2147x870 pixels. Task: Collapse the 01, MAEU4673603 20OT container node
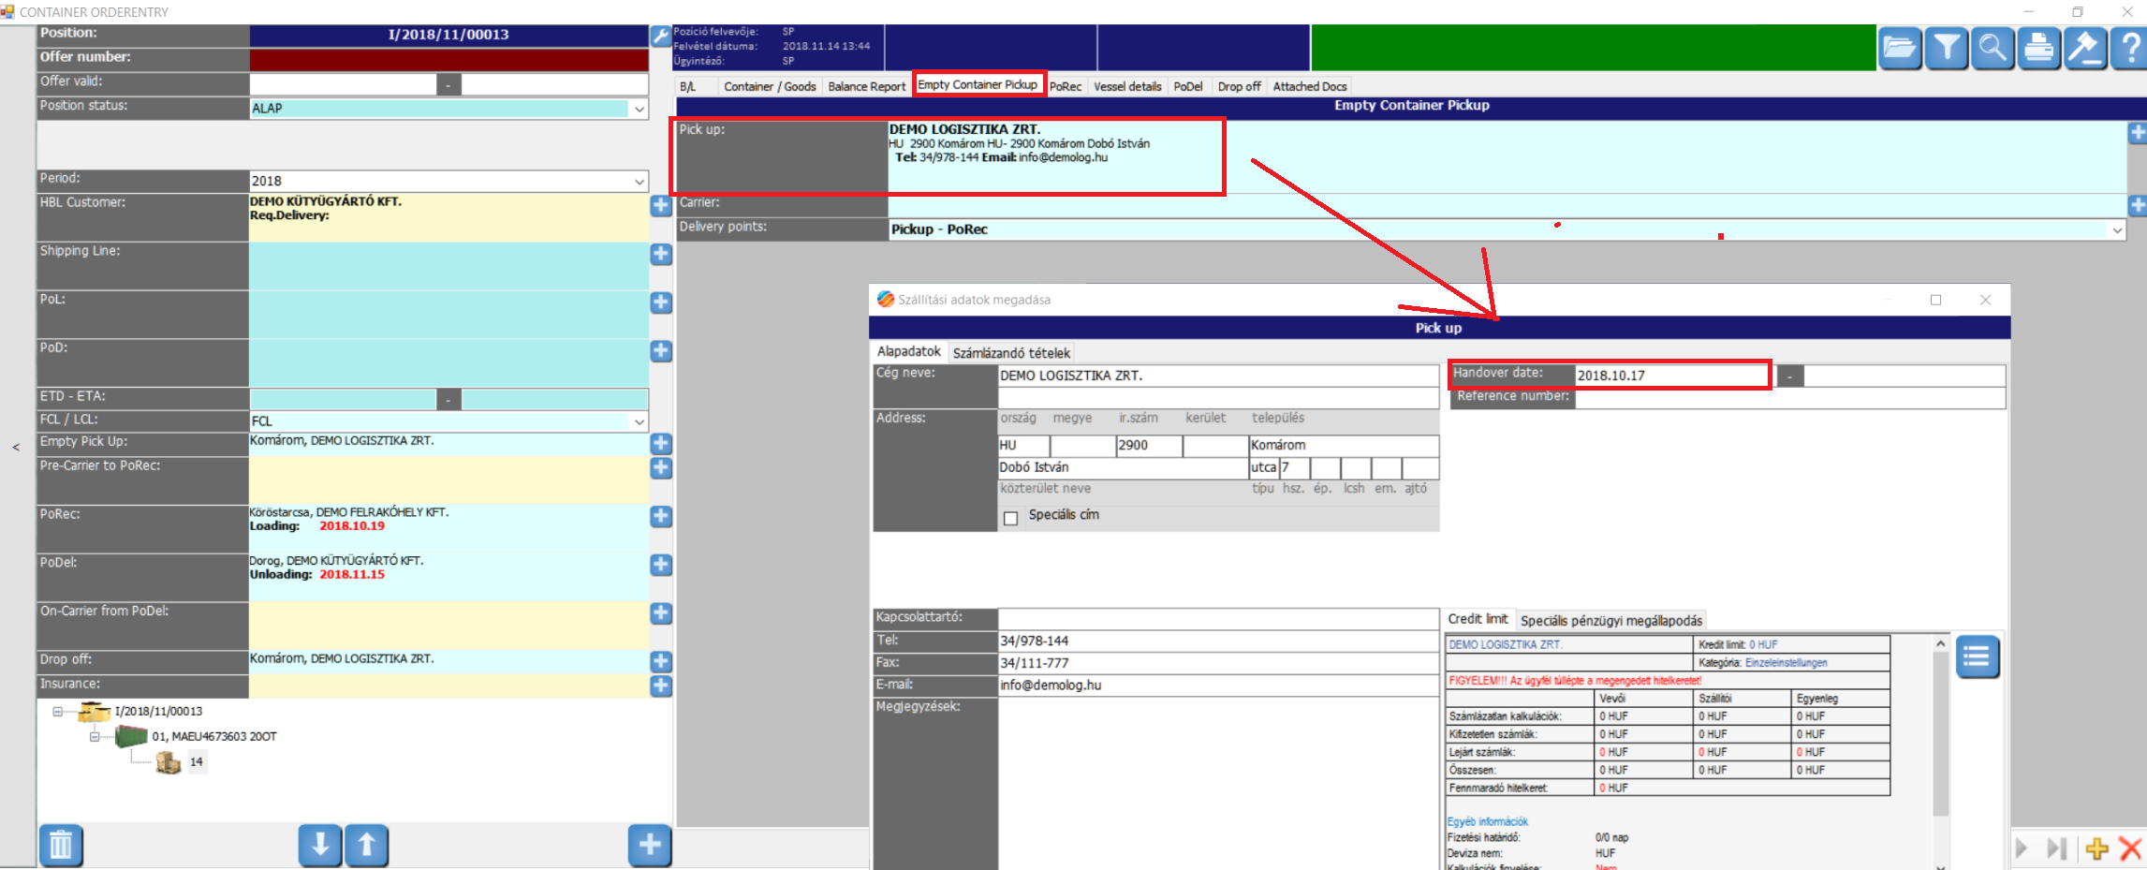click(x=95, y=737)
